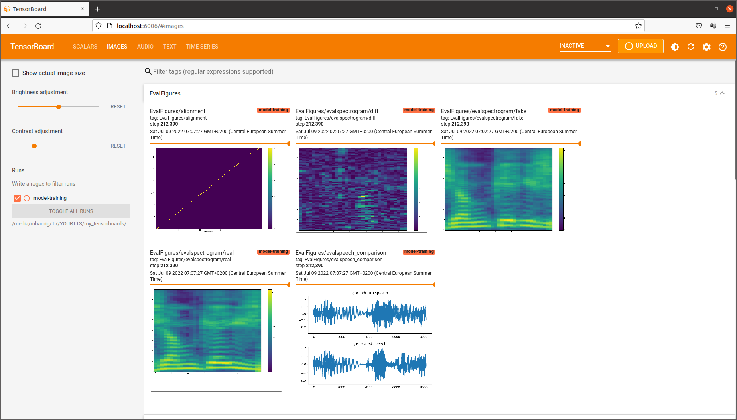The image size is (737, 420).
Task: Reset the Brightness adjustment
Action: click(x=118, y=107)
